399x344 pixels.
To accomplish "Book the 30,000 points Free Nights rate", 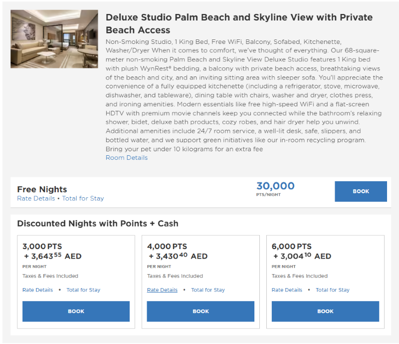I will [361, 191].
